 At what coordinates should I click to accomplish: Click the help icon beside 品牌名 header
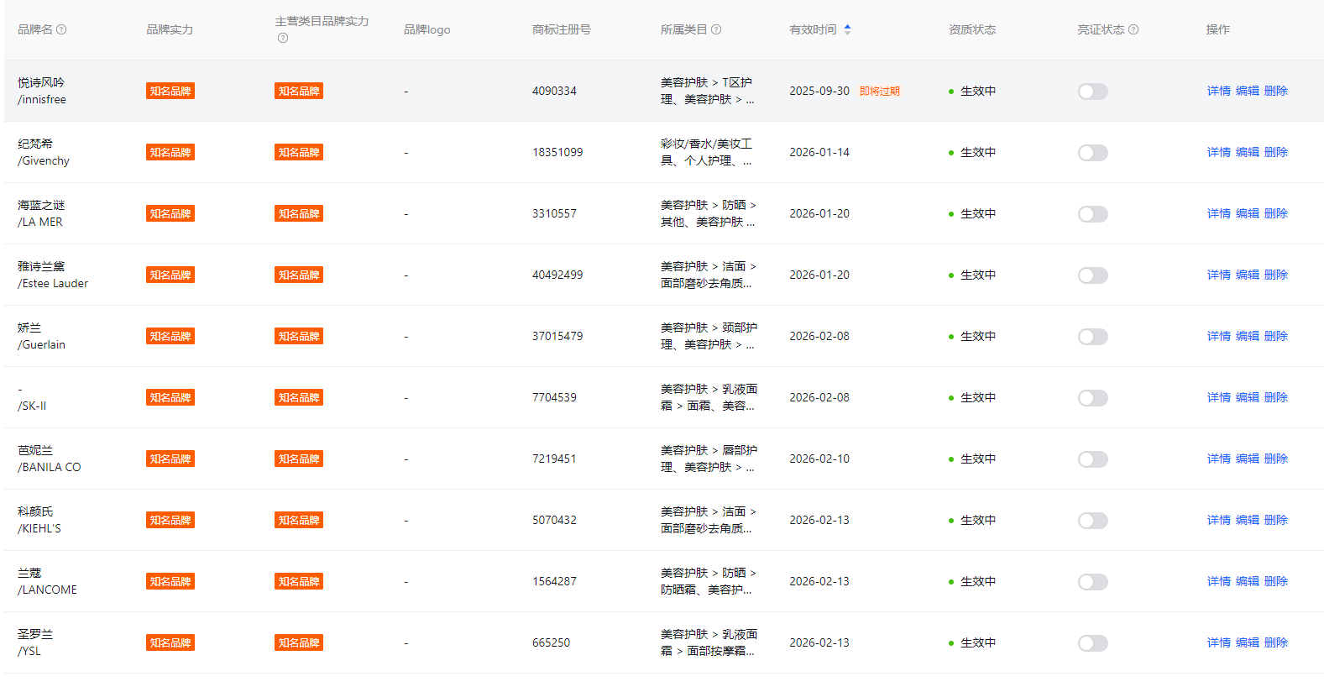coord(61,29)
